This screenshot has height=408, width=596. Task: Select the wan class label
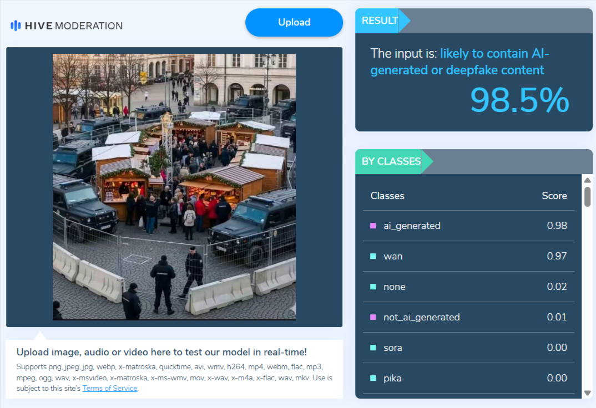click(393, 256)
